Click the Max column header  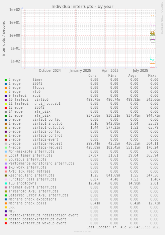(152, 76)
